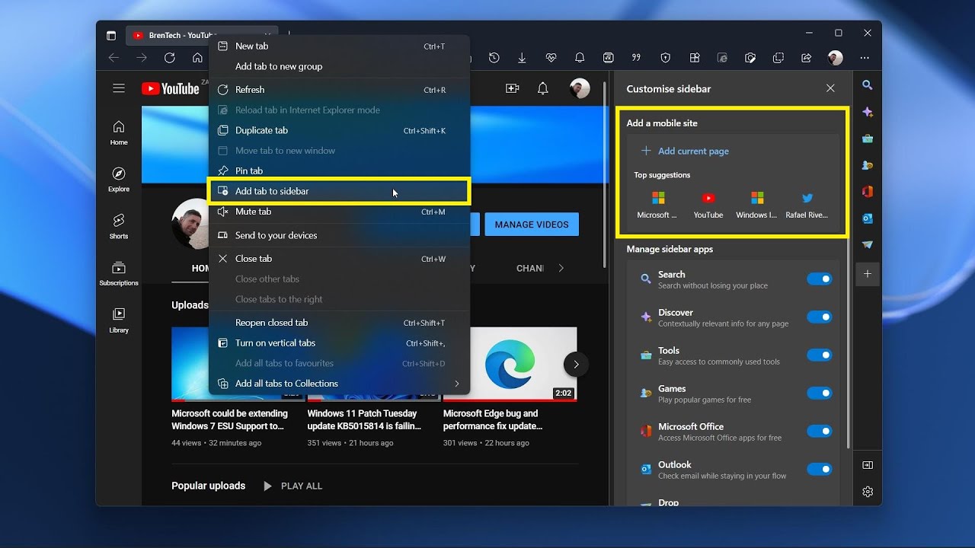Open the YouTube hamburger guide menu
Screen dimensions: 975x548
[119, 88]
